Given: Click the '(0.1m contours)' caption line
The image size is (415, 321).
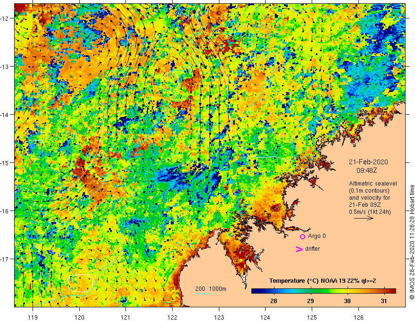Looking at the screenshot, I should (369, 191).
